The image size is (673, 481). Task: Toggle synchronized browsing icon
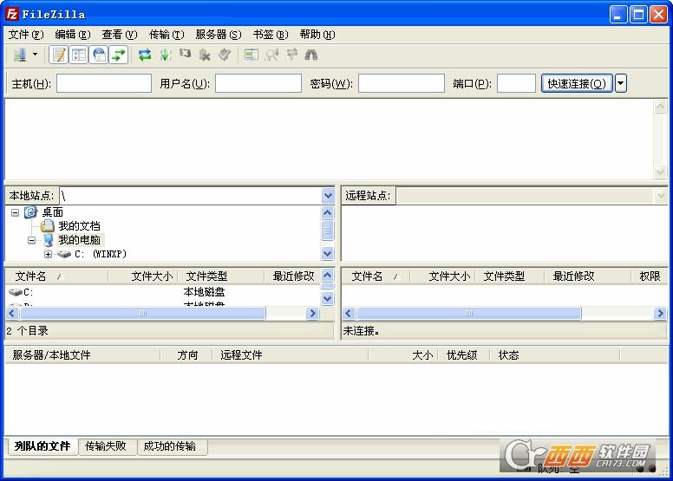pos(291,55)
